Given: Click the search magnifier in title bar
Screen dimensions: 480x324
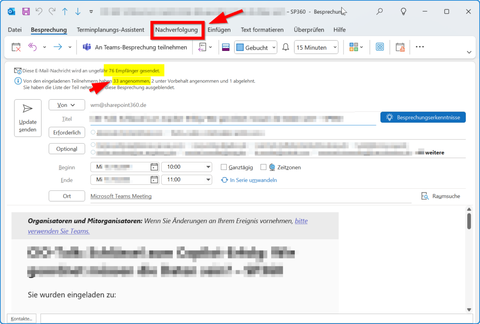Looking at the screenshot, I should click(x=380, y=12).
